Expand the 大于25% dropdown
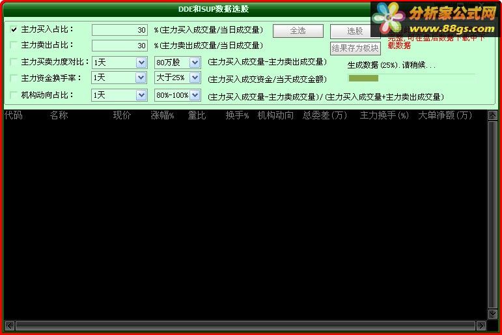Screen dimensions: 502x335 (x=195, y=78)
